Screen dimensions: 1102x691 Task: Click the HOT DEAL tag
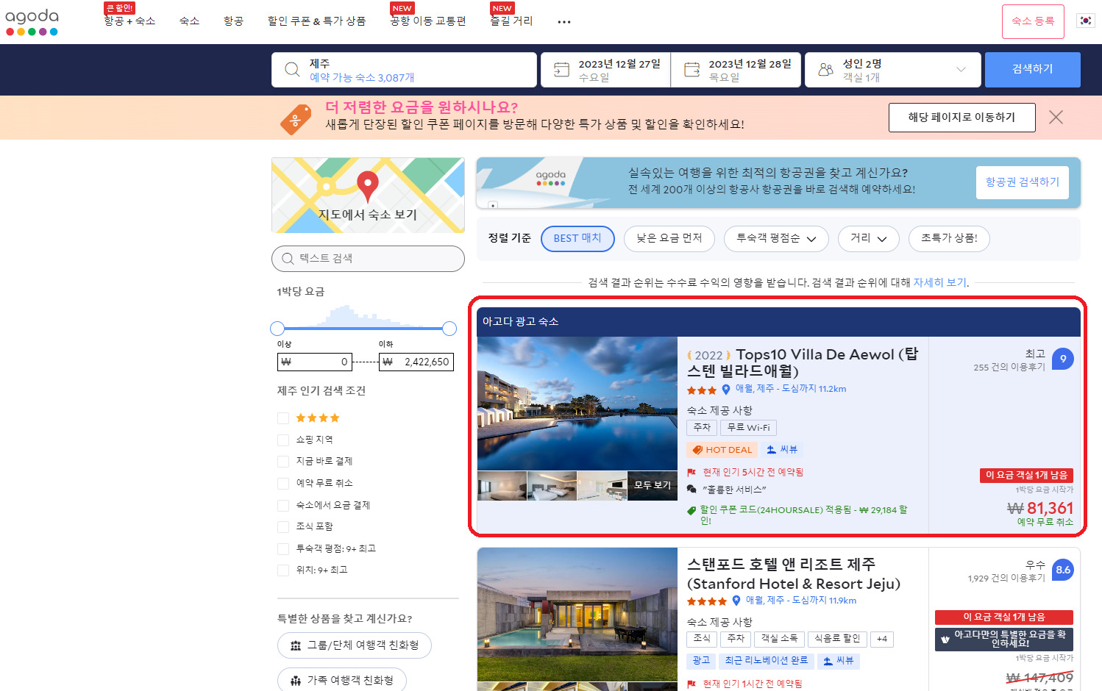pyautogui.click(x=722, y=450)
